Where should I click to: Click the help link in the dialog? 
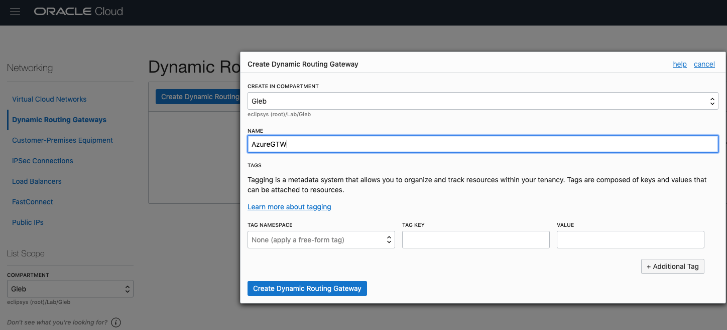[679, 64]
